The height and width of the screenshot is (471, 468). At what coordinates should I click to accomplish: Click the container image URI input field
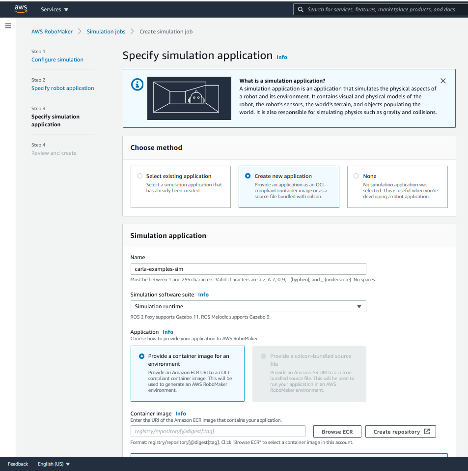point(218,431)
